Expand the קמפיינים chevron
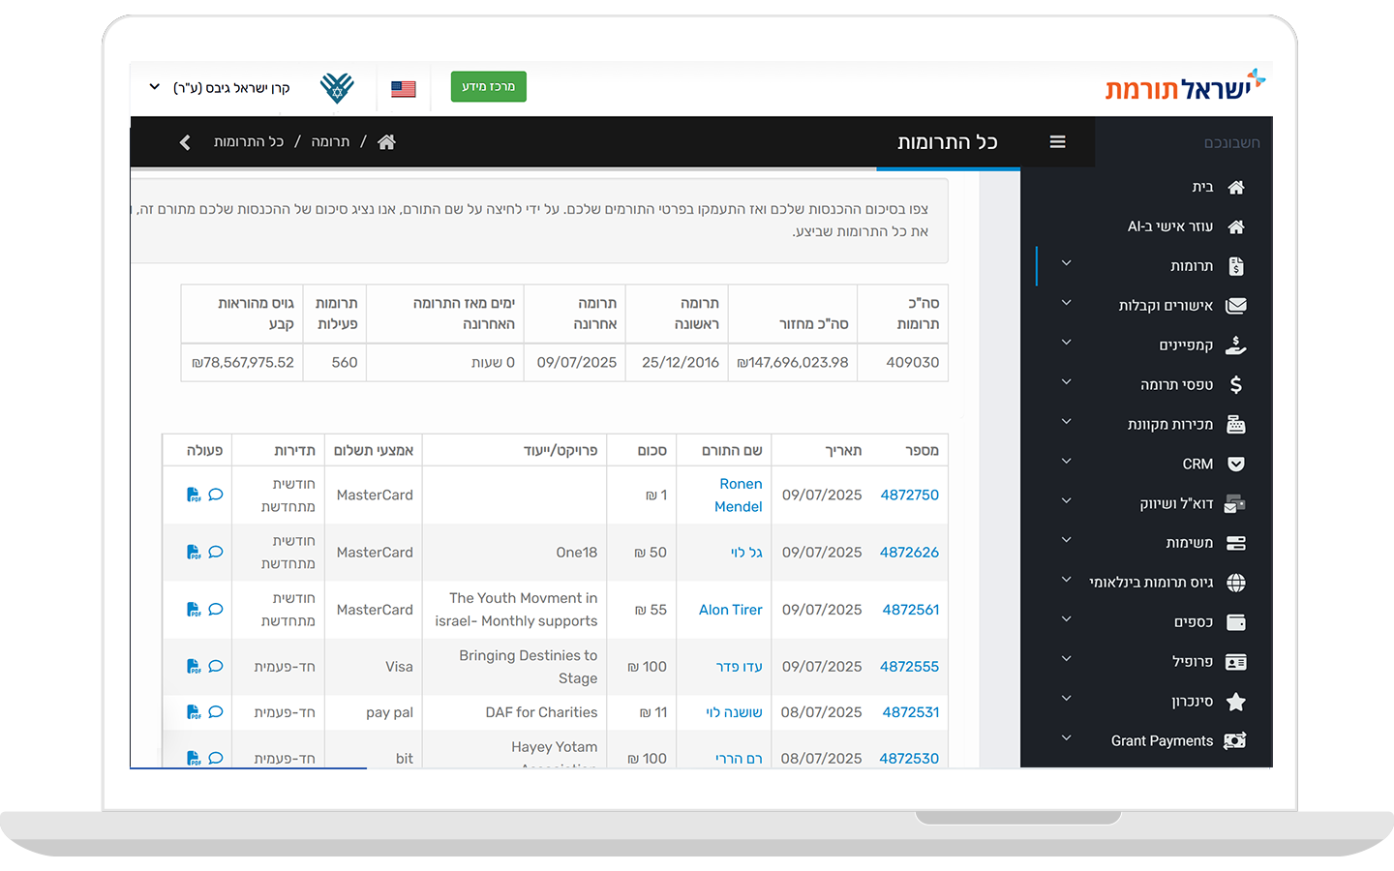The image size is (1394, 871). tap(1067, 343)
